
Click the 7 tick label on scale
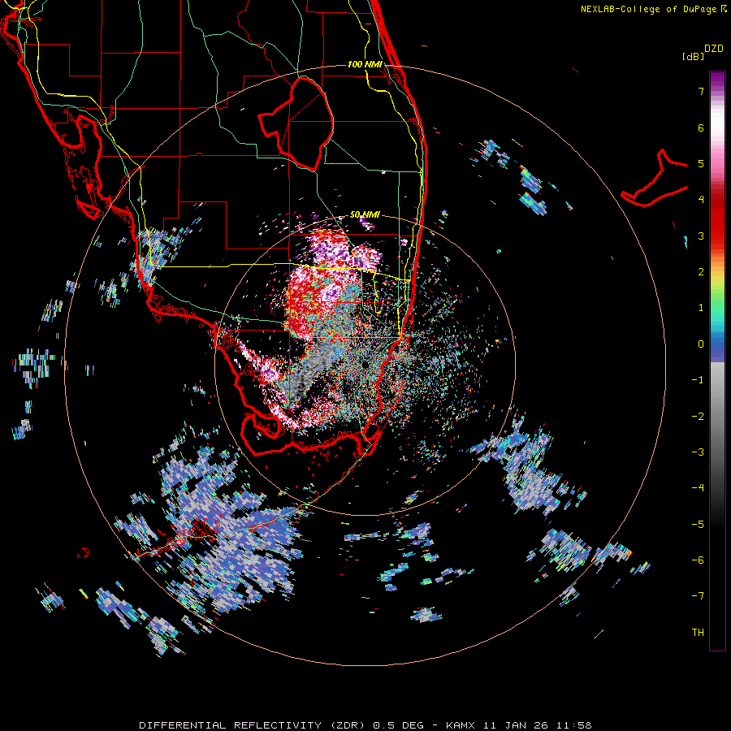click(701, 91)
